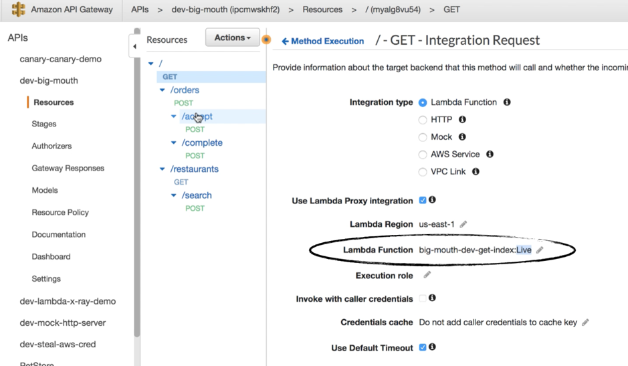Open Documentation in the sidebar
628x366 pixels.
tap(59, 234)
